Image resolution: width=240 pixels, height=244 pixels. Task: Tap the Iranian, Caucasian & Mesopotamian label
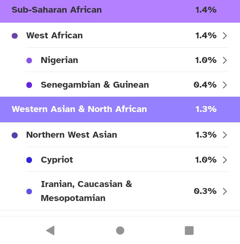point(86,191)
